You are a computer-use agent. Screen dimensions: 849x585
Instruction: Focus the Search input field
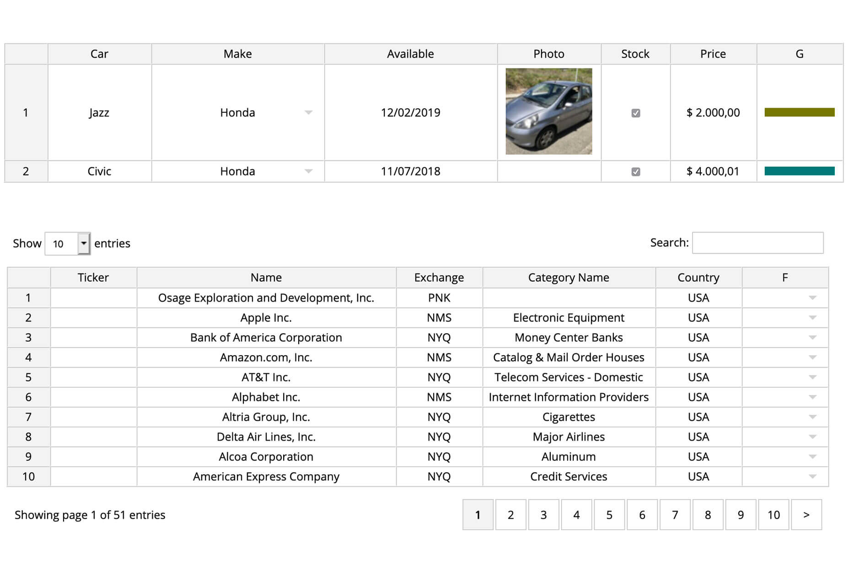[x=758, y=243]
